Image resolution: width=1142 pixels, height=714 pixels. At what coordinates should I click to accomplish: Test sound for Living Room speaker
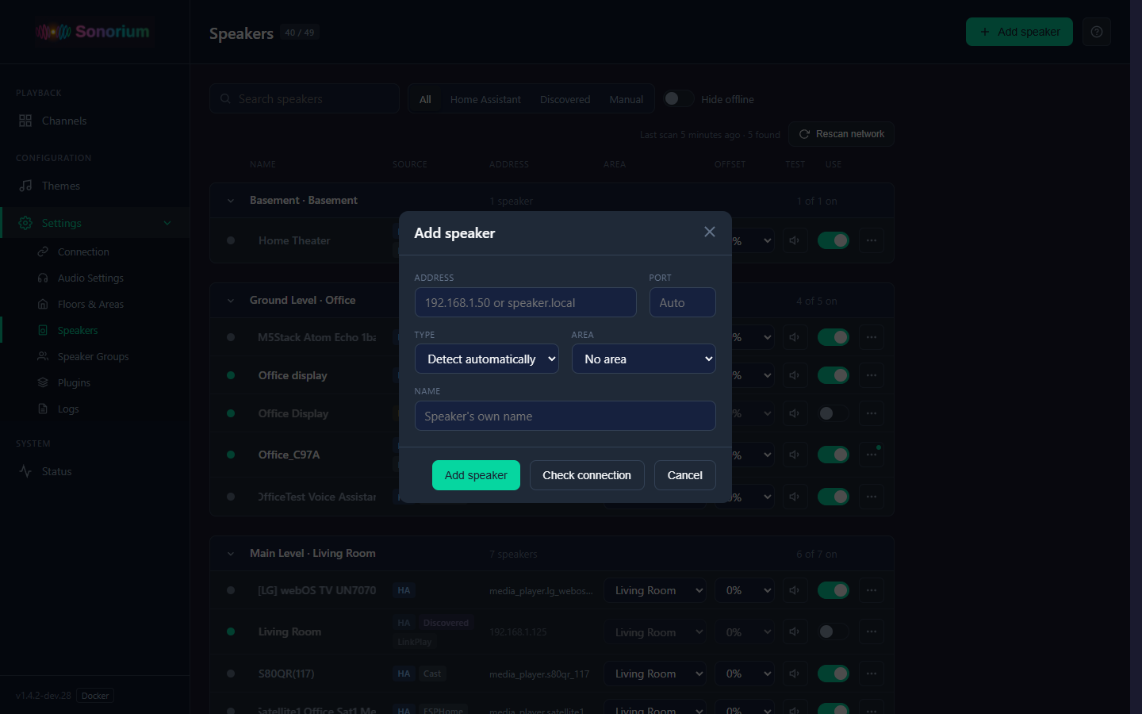coord(794,631)
